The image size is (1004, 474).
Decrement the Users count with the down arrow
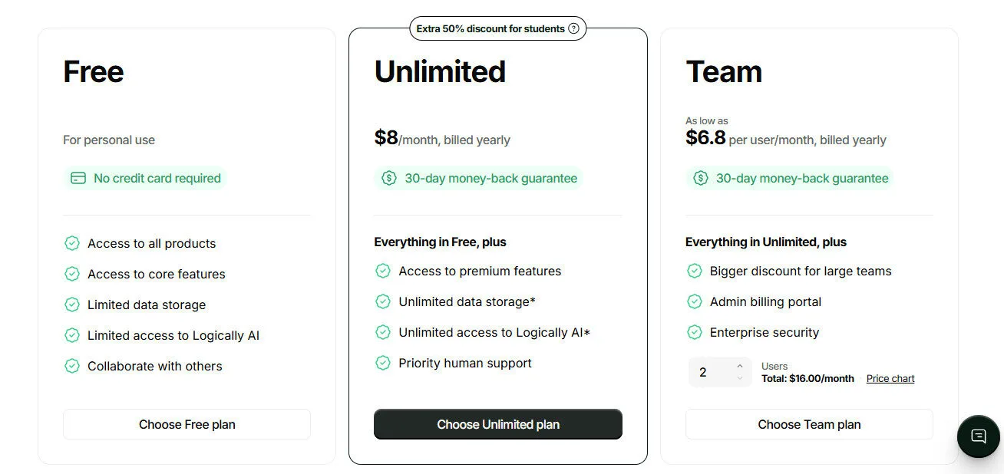coord(739,378)
